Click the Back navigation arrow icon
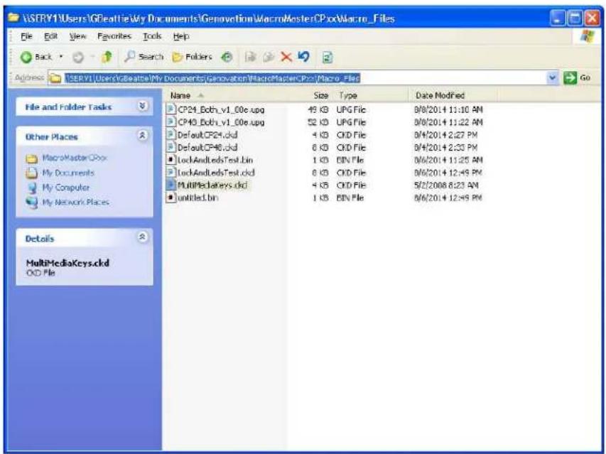Viewport: 606px width, 454px height. 26,57
